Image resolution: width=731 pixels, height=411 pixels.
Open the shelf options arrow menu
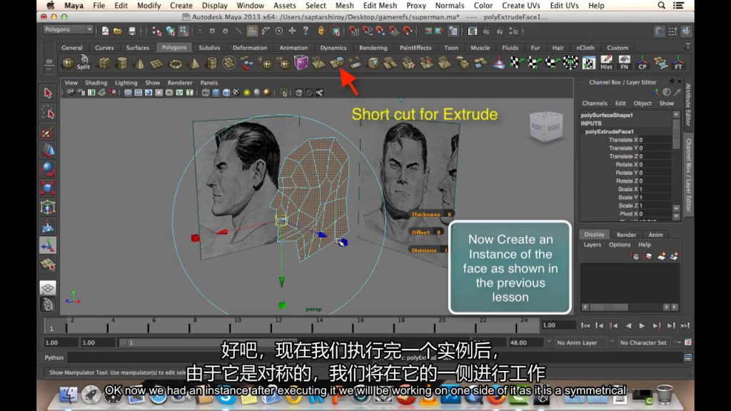(49, 69)
